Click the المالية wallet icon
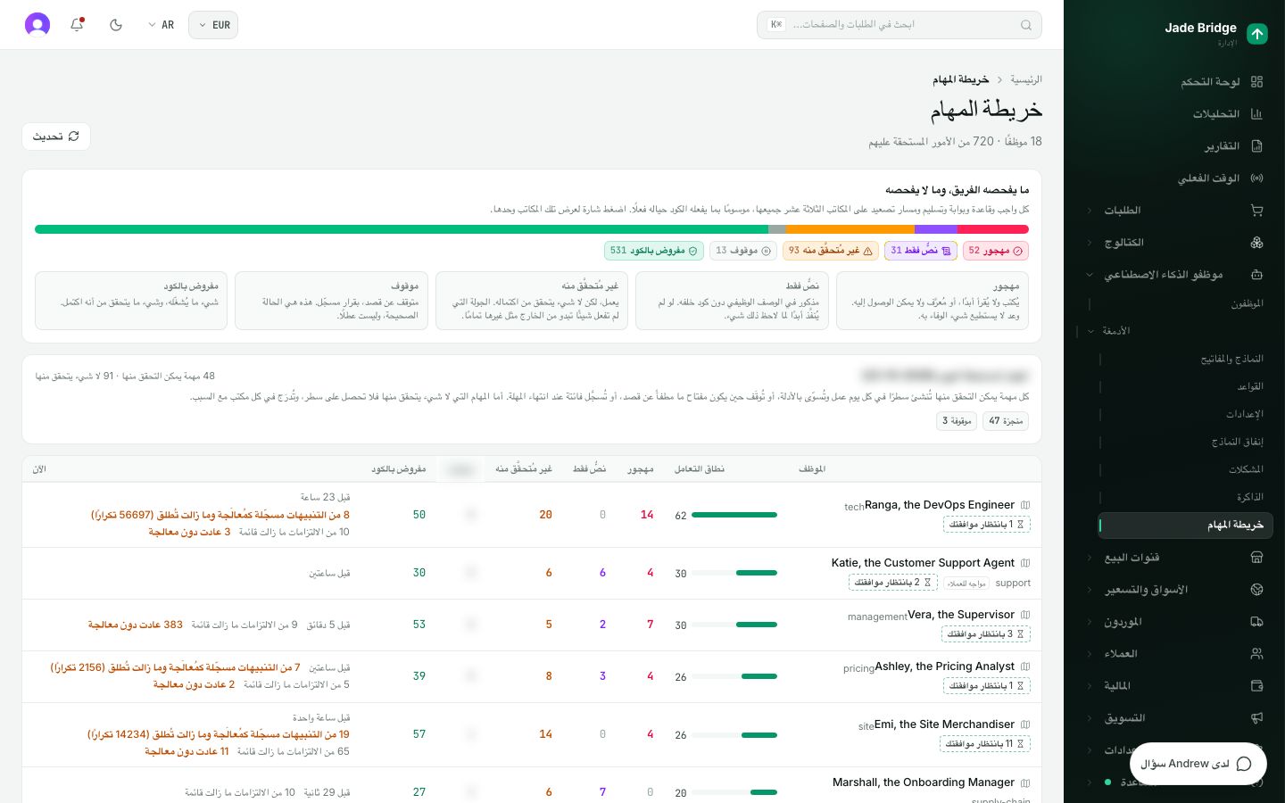The image size is (1285, 803). pos(1256,686)
